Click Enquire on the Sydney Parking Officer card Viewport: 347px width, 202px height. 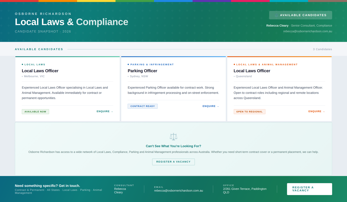(x=211, y=106)
